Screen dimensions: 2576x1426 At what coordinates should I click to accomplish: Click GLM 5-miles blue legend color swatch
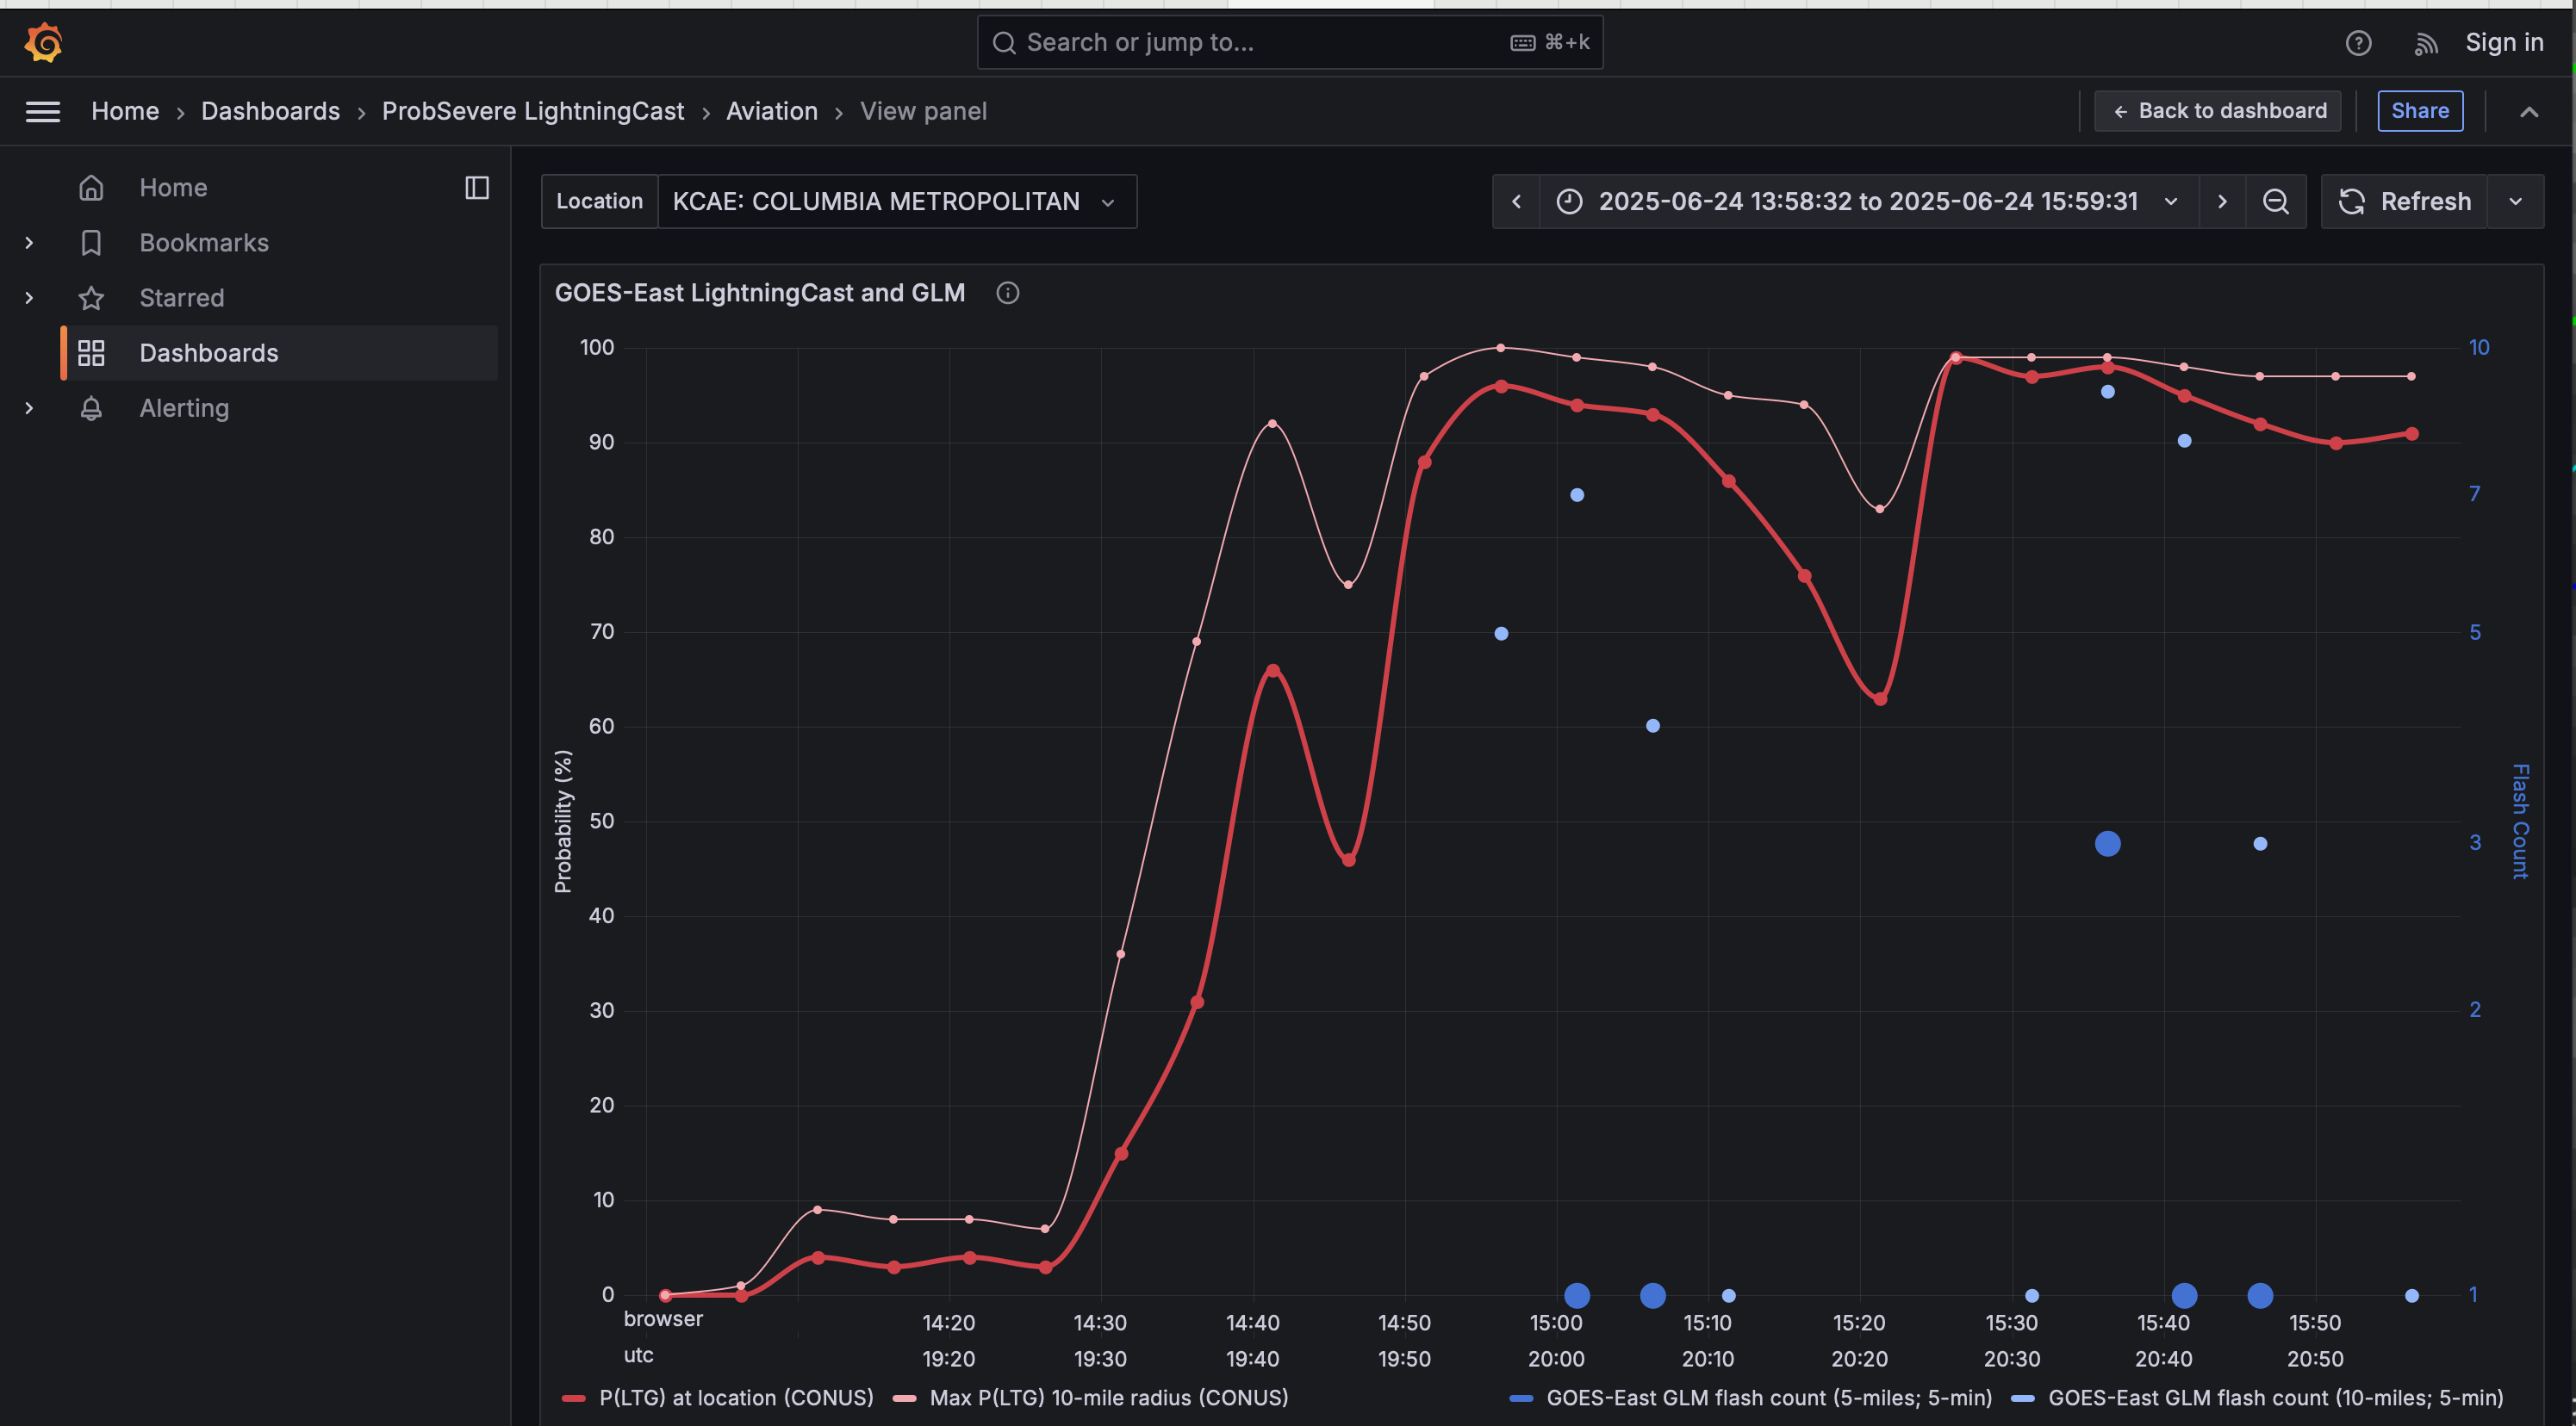coord(1521,1399)
